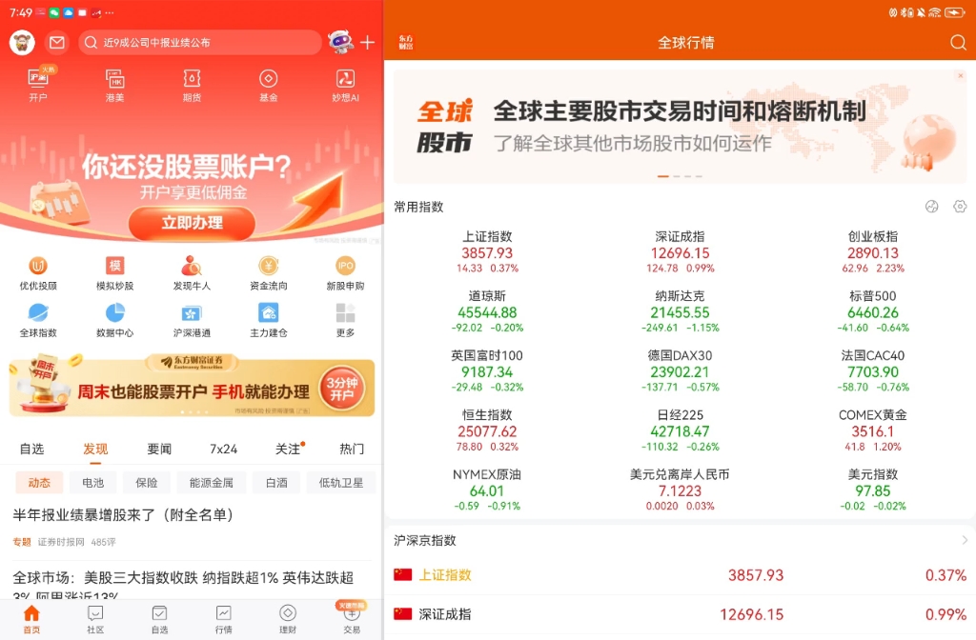Open 优优投顾 advisor icon
This screenshot has height=640, width=976.
coord(38,273)
